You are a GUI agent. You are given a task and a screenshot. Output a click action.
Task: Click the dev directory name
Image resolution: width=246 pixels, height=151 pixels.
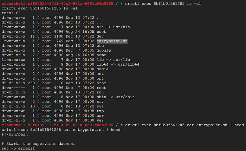click(x=100, y=37)
